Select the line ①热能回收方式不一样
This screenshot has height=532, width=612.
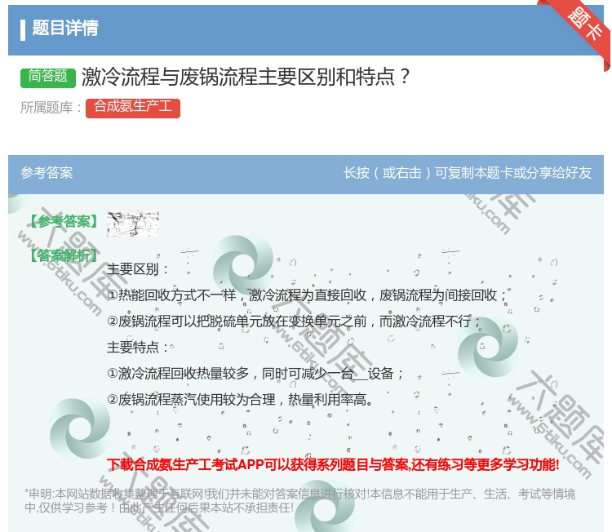306,295
